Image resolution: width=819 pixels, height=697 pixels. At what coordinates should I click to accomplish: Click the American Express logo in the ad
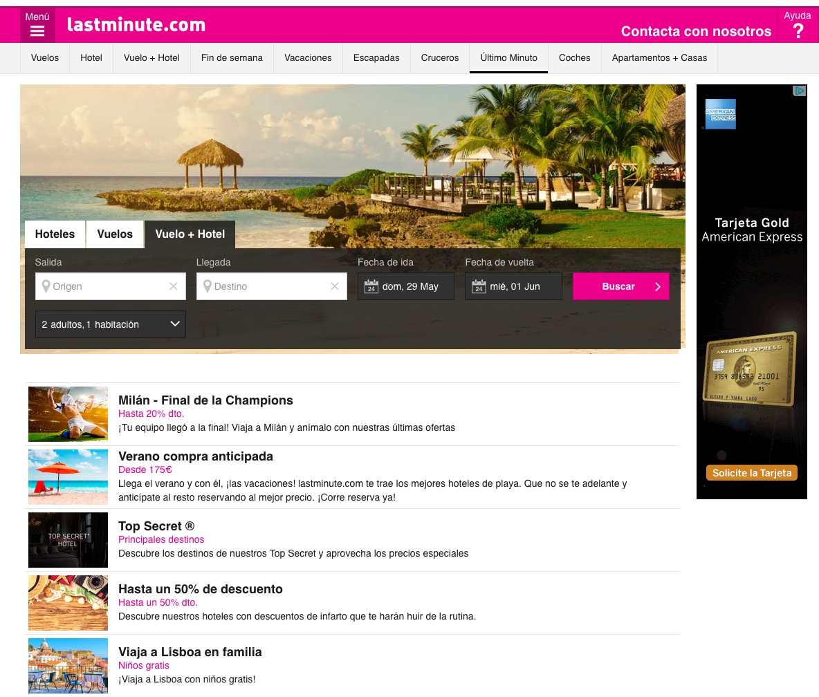click(720, 114)
